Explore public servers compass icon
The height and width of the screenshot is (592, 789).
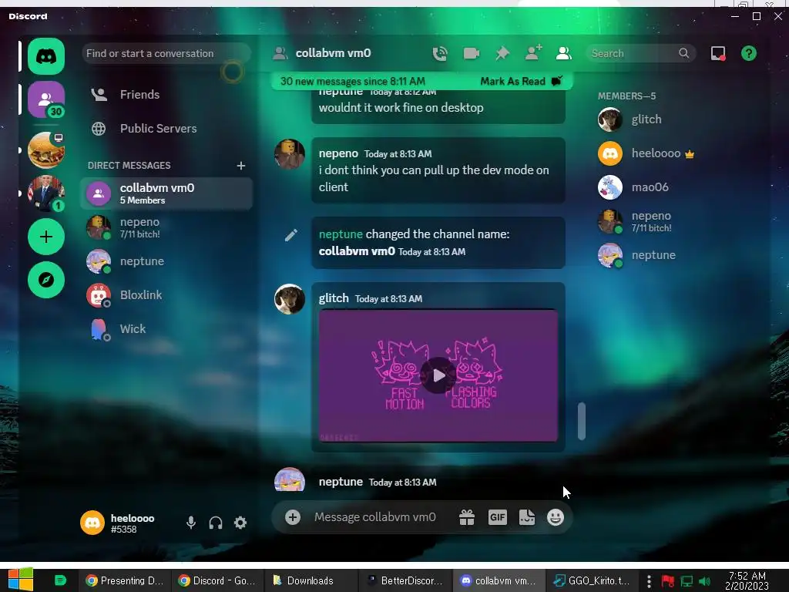[45, 280]
